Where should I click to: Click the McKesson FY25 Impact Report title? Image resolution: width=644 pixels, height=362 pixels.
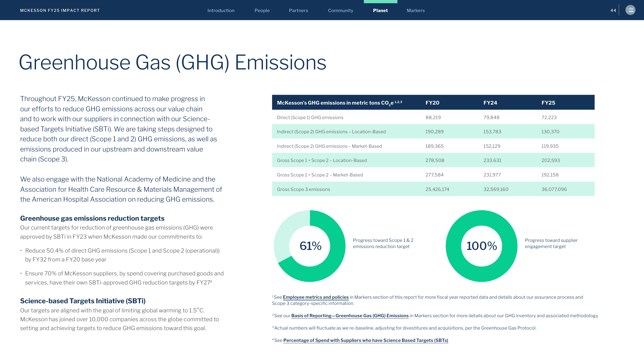click(x=60, y=10)
